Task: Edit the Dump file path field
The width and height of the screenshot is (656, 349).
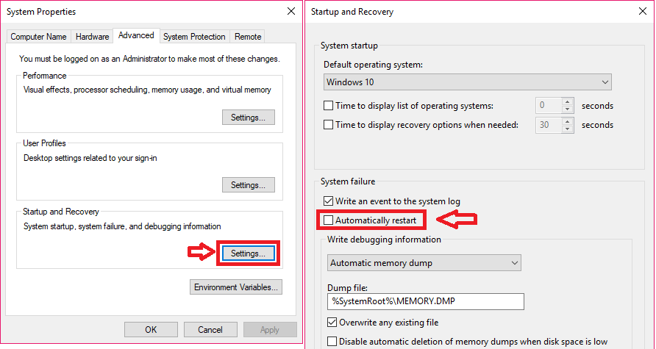Action: click(426, 301)
